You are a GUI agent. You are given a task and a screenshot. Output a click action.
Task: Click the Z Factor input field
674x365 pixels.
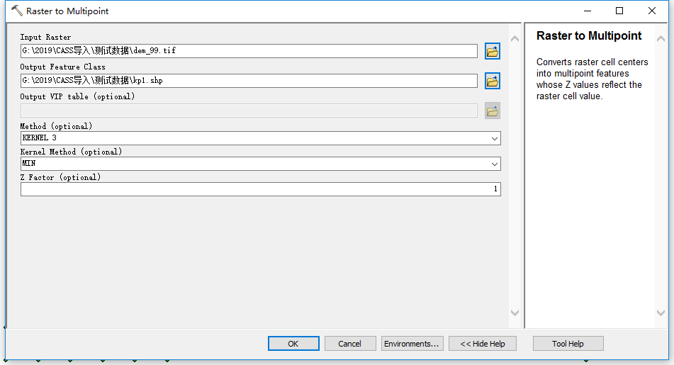(x=260, y=189)
